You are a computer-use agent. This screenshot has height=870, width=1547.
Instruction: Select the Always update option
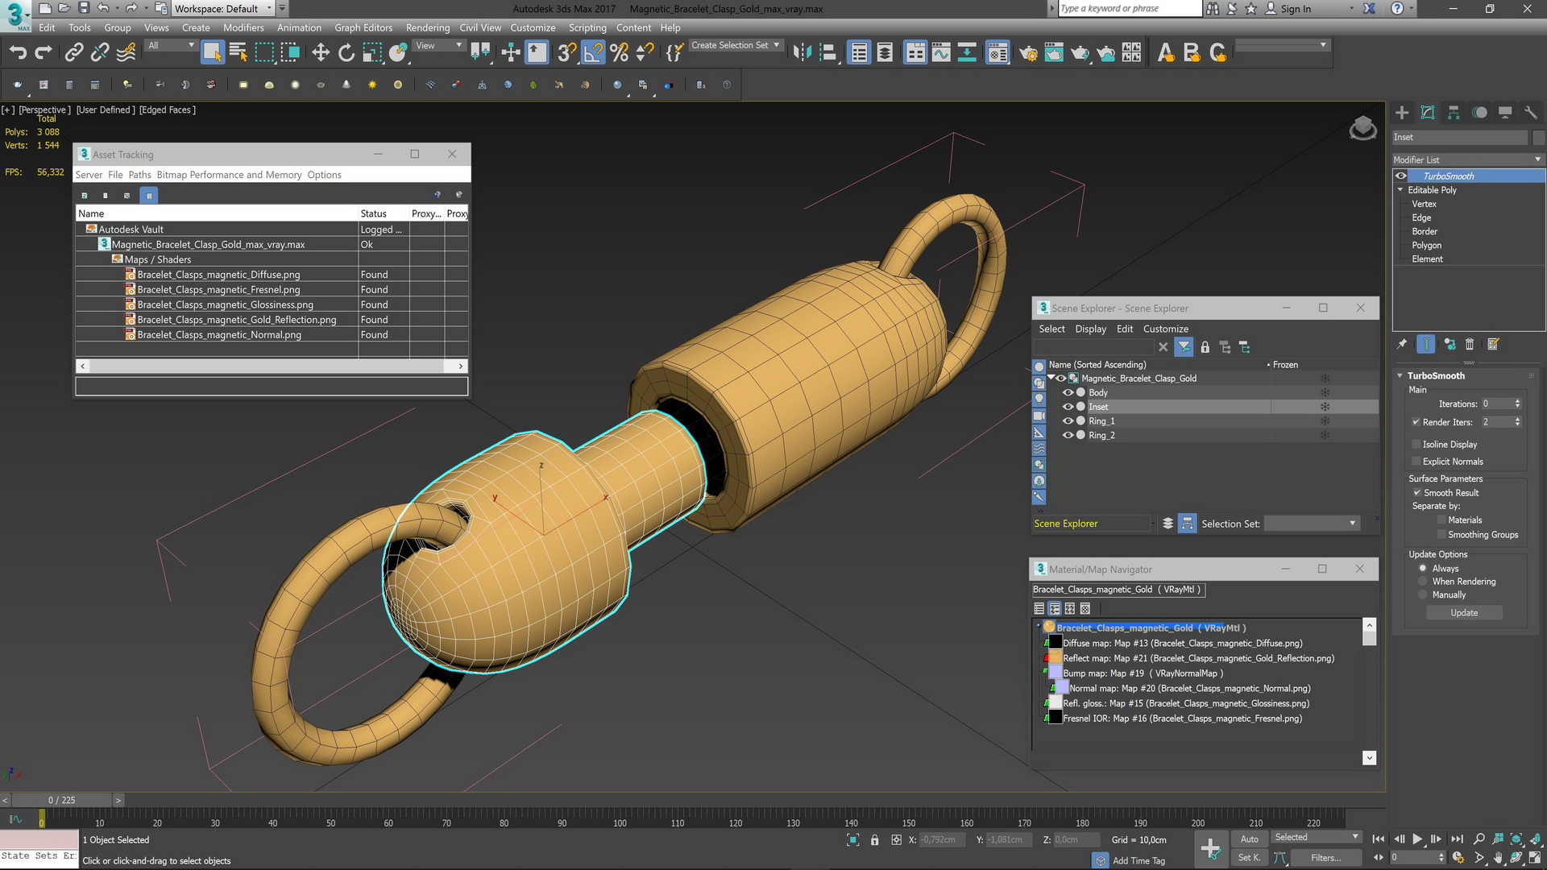pos(1423,569)
